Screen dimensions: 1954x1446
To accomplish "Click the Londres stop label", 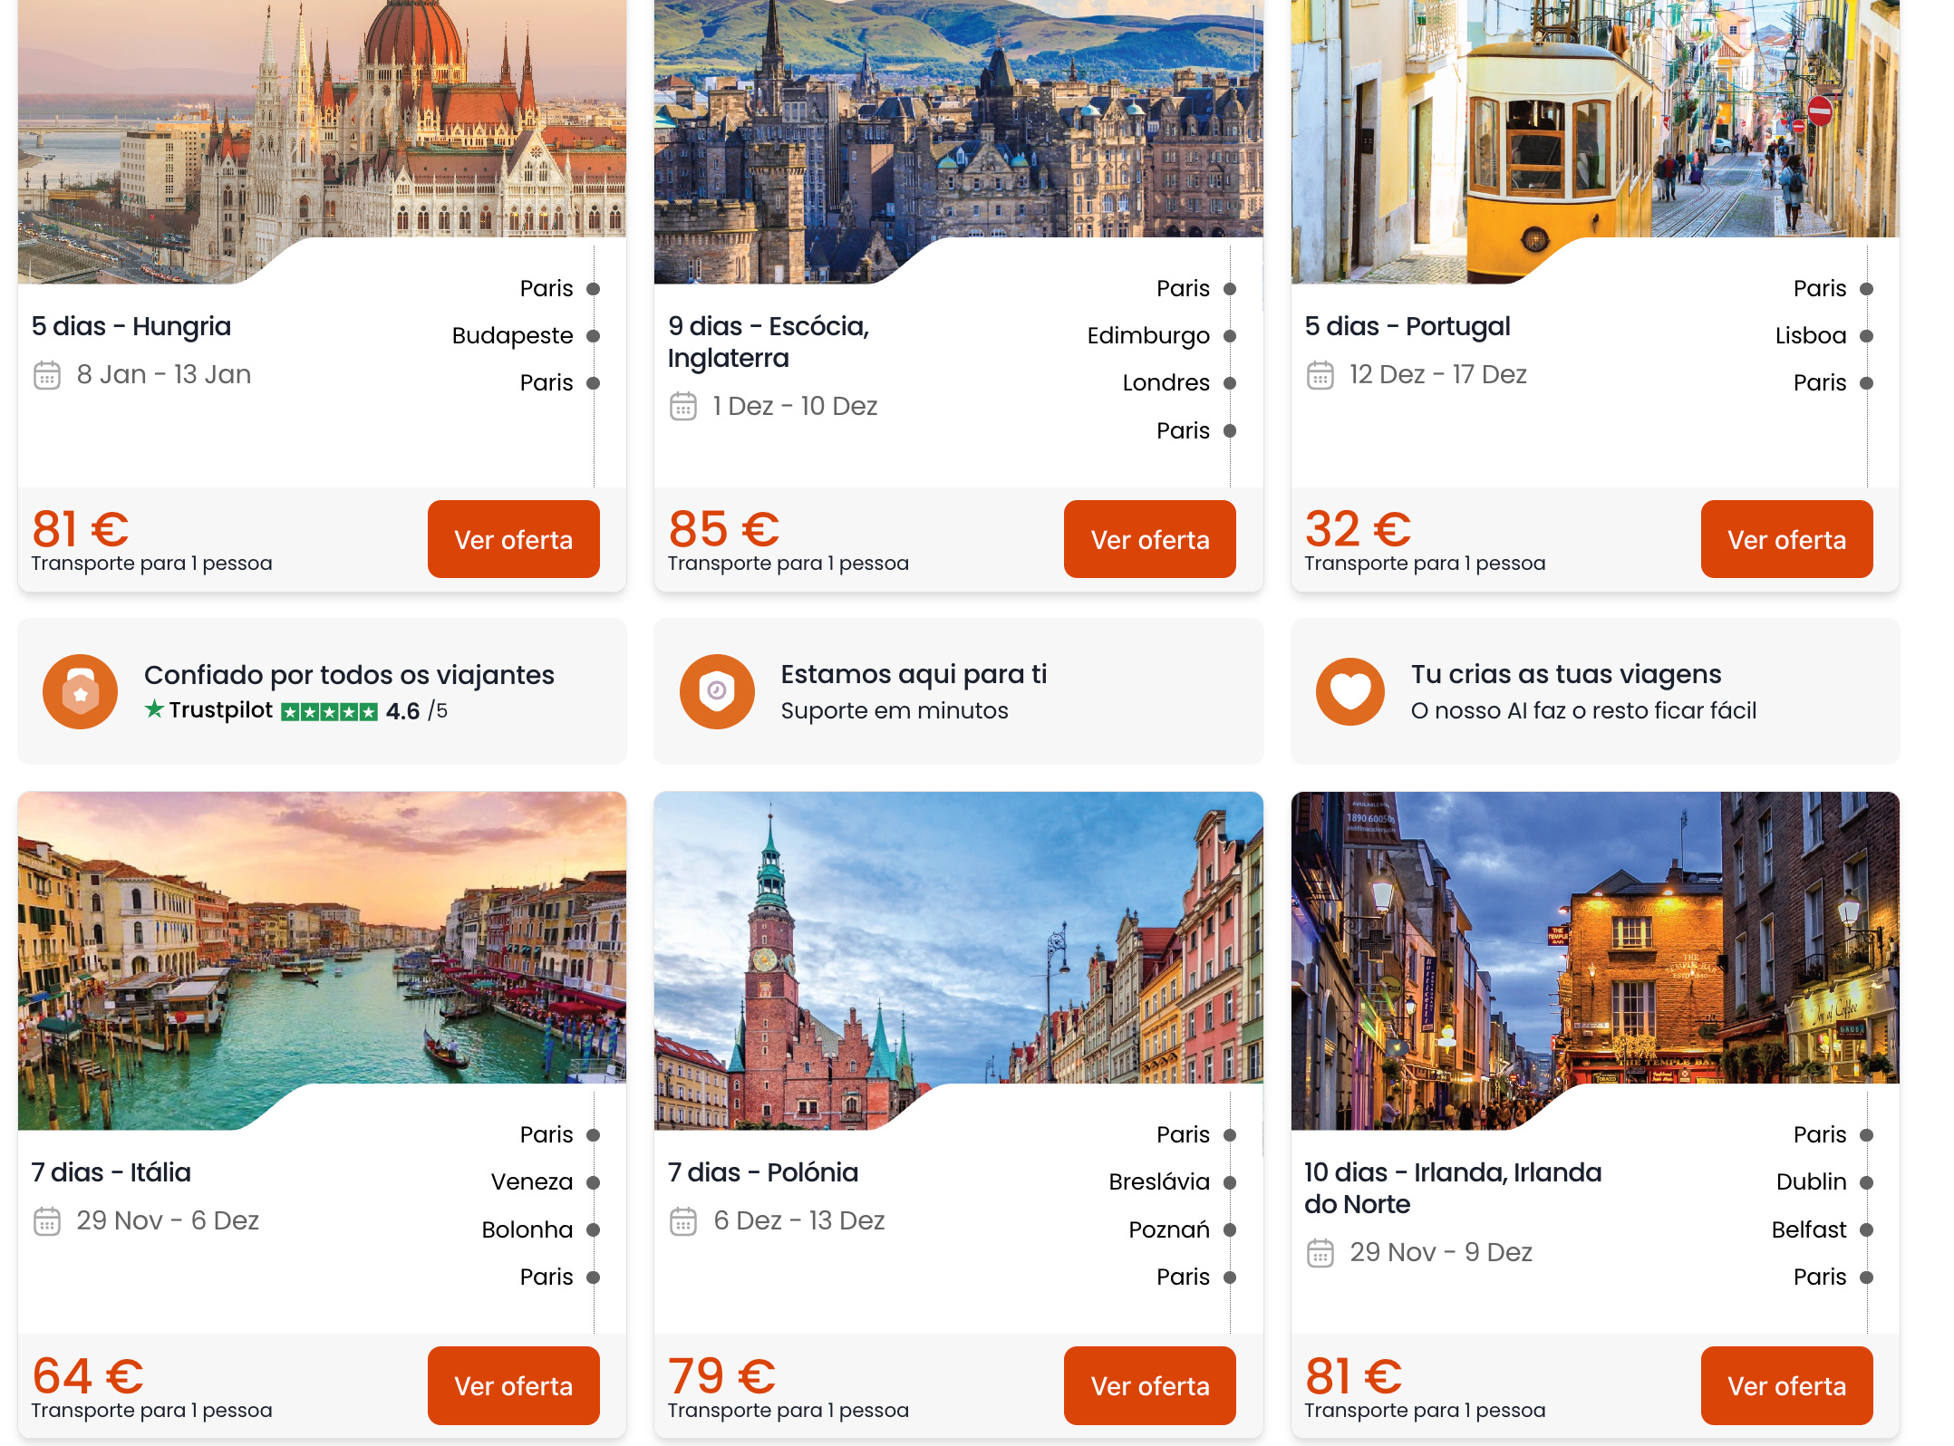I will click(x=1166, y=383).
